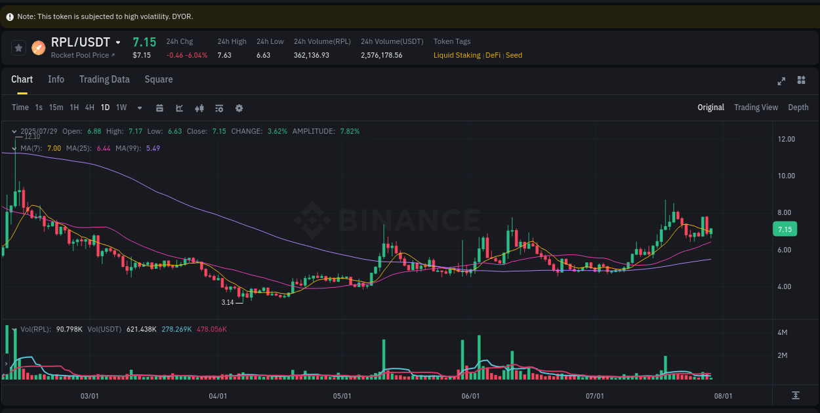Open chart settings with the gear icon
This screenshot has height=413, width=820.
tap(238, 108)
